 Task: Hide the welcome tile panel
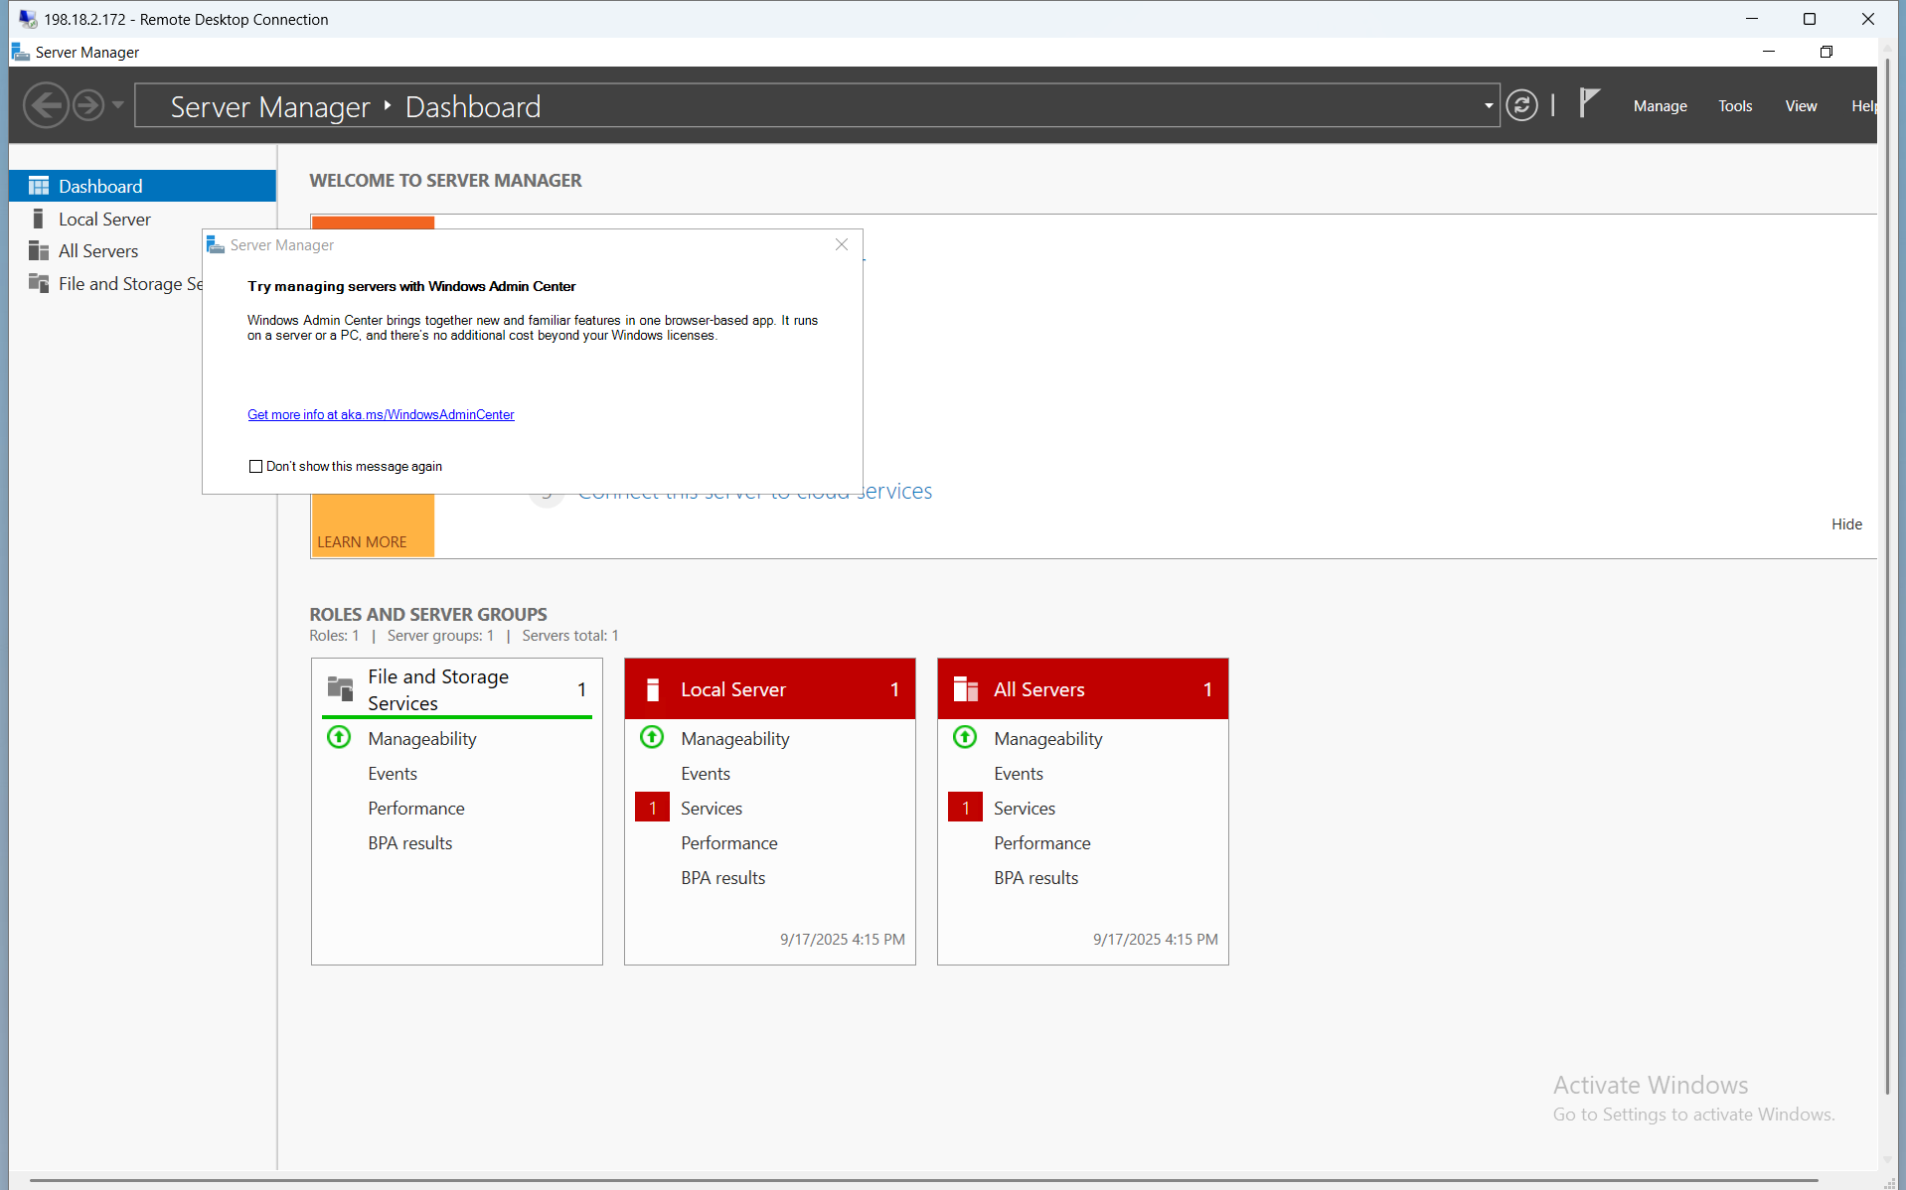pos(1846,524)
